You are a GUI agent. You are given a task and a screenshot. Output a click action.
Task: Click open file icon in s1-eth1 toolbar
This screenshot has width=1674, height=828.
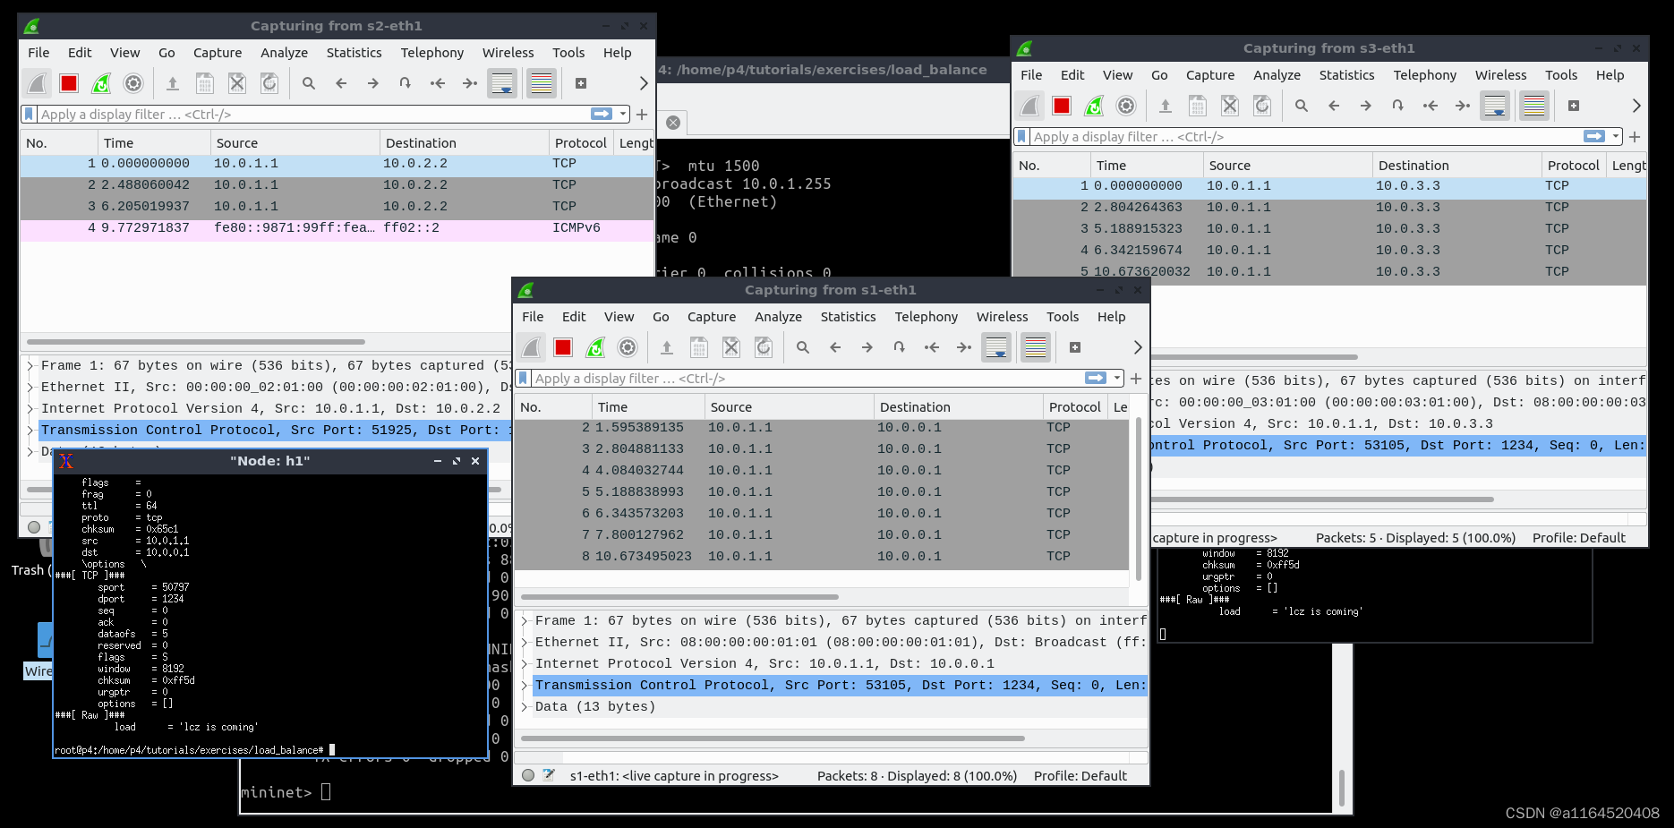(667, 347)
